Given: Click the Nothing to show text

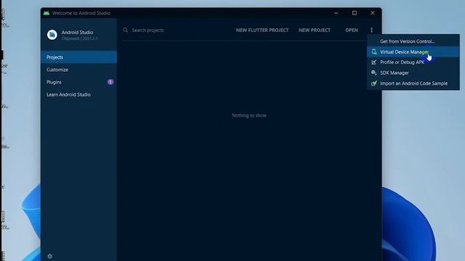Looking at the screenshot, I should [x=249, y=115].
